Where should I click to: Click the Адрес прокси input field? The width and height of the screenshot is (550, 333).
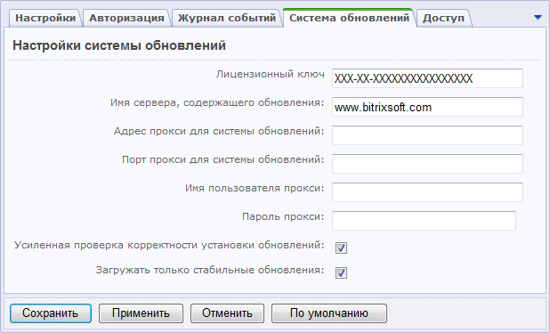click(x=427, y=135)
